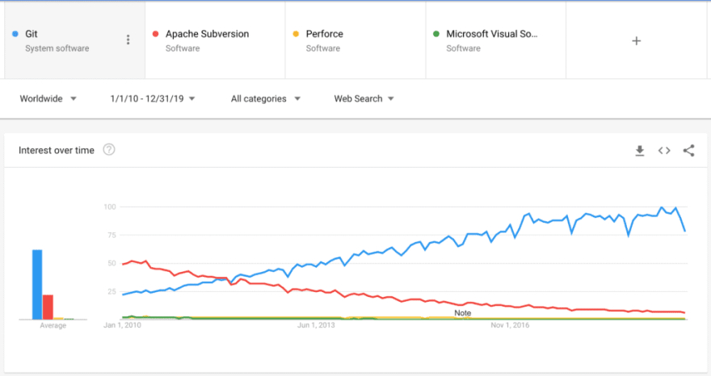Image resolution: width=711 pixels, height=376 pixels.
Task: Click the blue Git average bar
Action: (x=37, y=285)
